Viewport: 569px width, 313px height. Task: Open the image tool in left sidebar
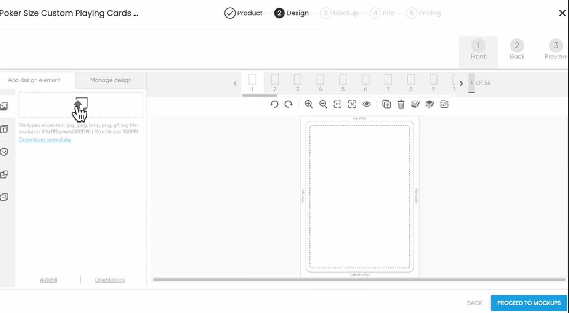point(4,107)
